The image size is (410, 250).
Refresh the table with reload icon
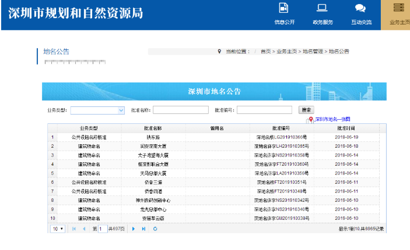(155, 229)
